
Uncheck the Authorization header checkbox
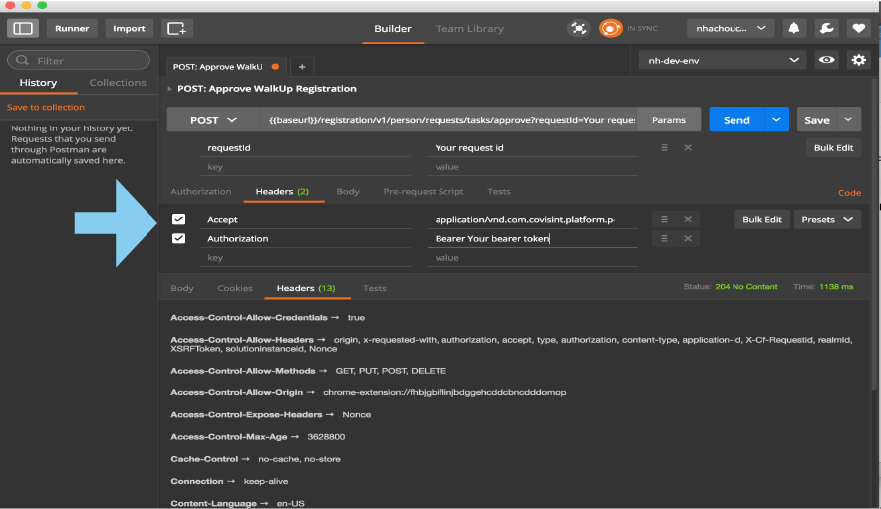point(178,238)
